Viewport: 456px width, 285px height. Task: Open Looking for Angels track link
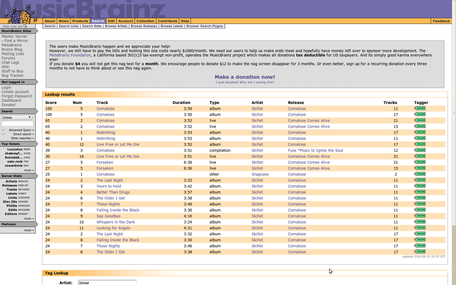(113, 228)
